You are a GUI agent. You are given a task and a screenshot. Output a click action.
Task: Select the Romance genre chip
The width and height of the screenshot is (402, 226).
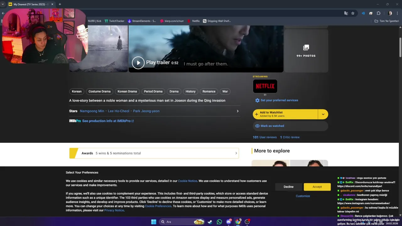coord(209,91)
